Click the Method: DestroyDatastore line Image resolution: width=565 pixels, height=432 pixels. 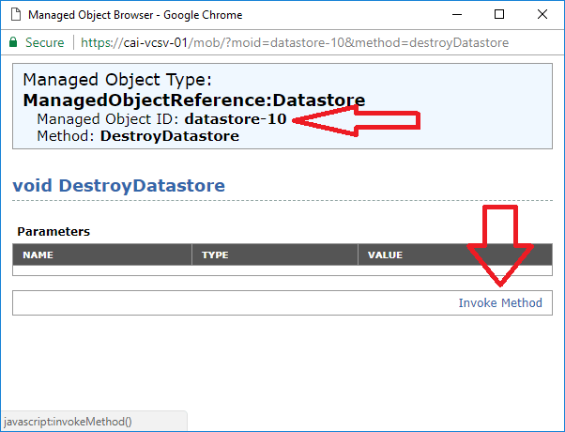pos(137,136)
